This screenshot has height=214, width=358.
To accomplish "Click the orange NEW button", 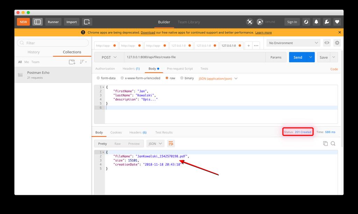I will 23,22.
